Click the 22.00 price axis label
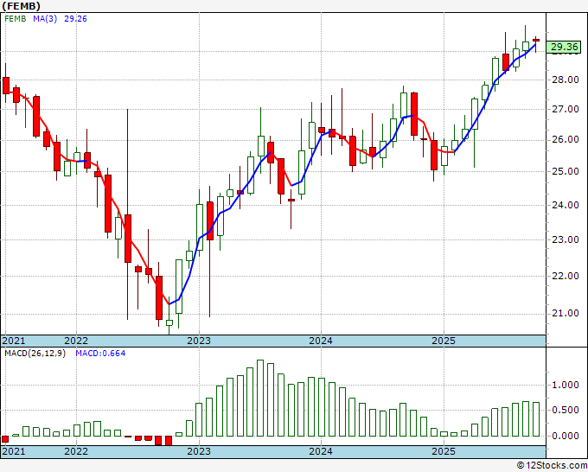Viewport: 588px width, 472px height. click(x=566, y=276)
